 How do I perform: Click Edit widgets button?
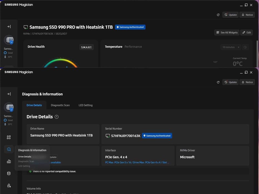click(247, 32)
